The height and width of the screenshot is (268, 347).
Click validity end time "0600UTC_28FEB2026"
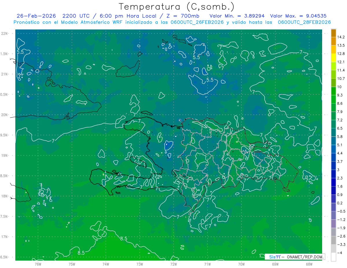click(x=304, y=22)
